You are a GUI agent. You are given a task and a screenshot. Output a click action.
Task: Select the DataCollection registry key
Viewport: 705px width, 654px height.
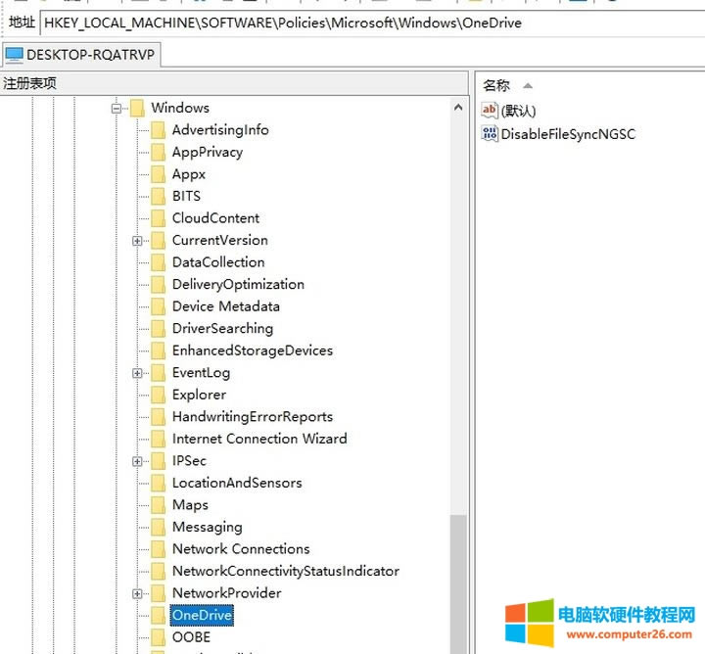(x=217, y=262)
